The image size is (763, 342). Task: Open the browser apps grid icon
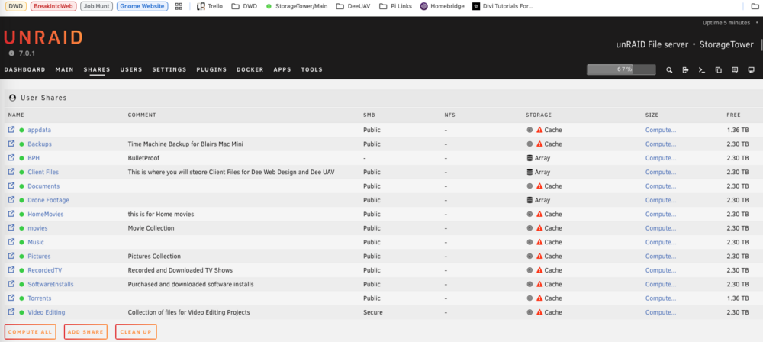pos(179,6)
